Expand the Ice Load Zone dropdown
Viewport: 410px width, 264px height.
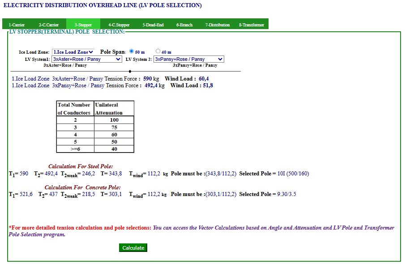[73, 52]
